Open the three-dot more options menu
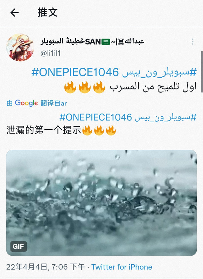 pyautogui.click(x=192, y=42)
